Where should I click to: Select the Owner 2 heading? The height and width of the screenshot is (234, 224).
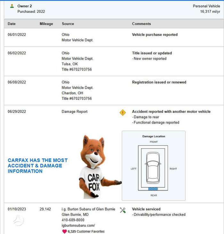click(25, 6)
